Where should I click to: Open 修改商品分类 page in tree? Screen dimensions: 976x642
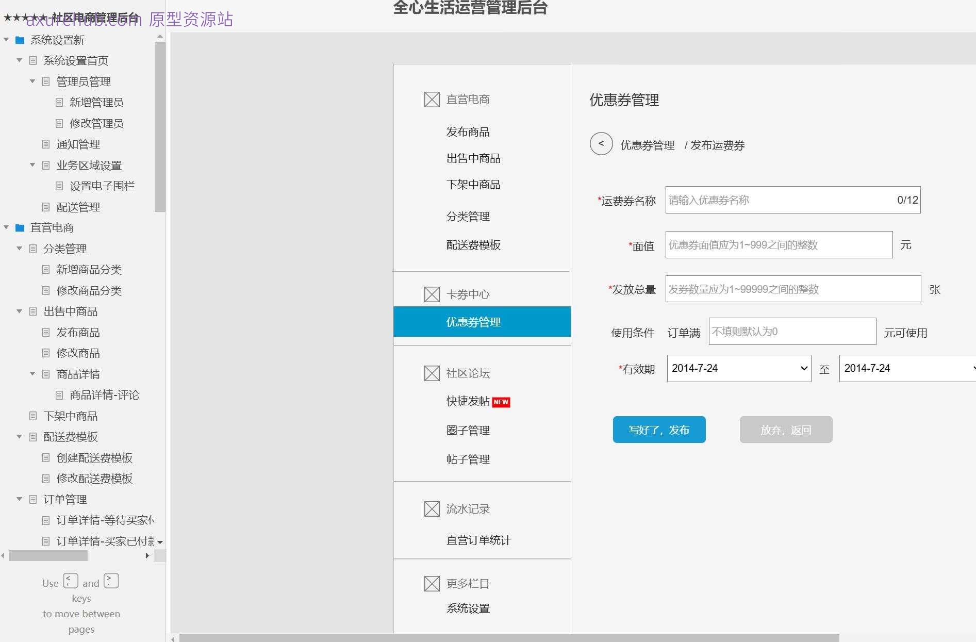click(89, 290)
